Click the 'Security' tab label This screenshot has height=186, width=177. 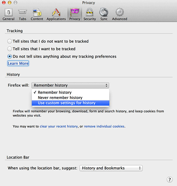click(x=90, y=19)
